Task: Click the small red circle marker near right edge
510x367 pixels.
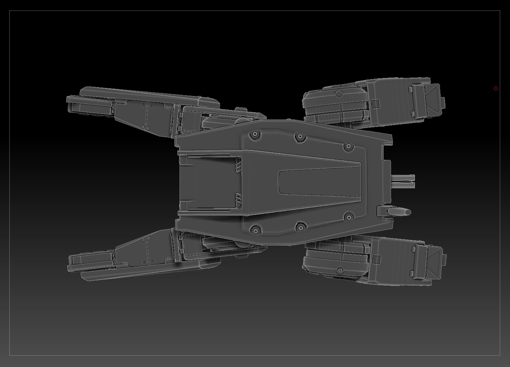Action: click(496, 88)
